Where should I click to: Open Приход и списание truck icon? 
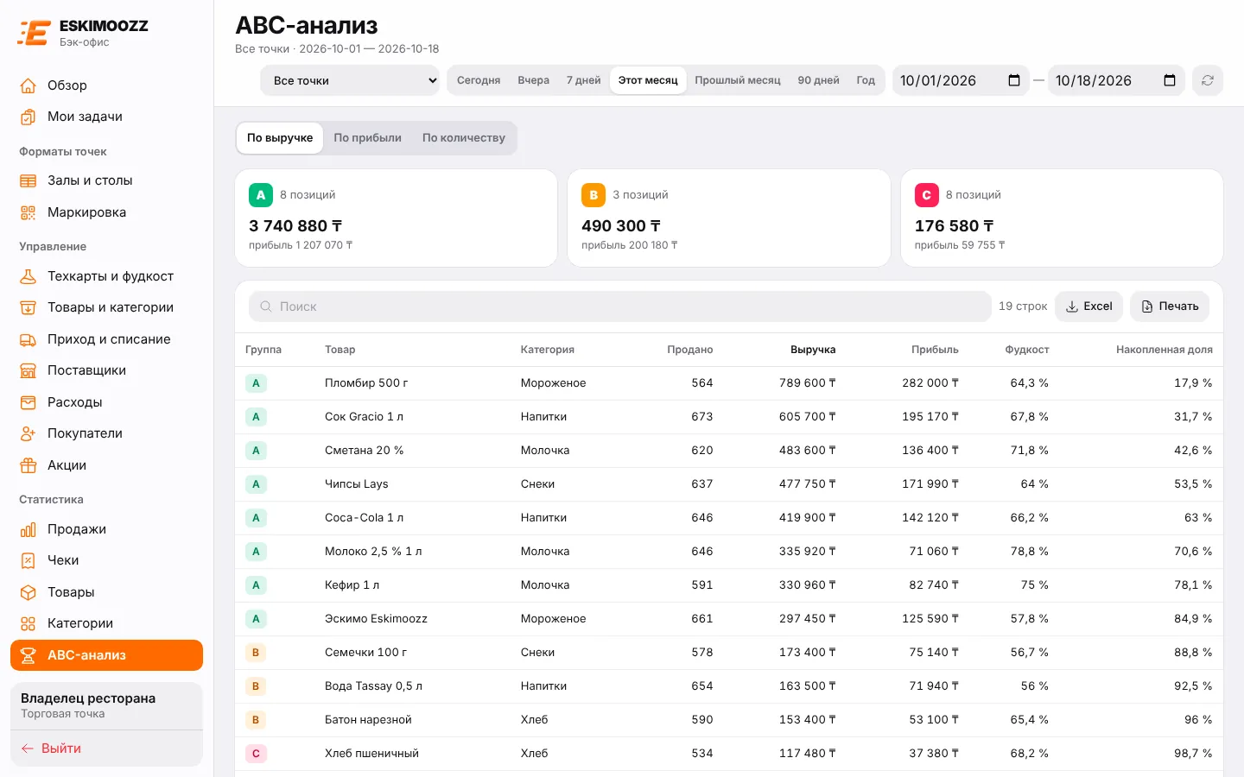pos(29,339)
